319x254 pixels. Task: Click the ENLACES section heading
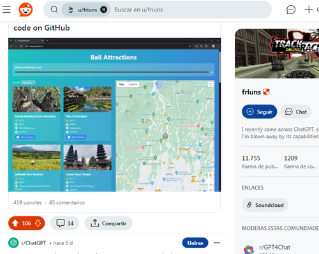click(x=253, y=188)
